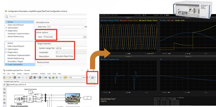Open Model Configuration gear icon
Viewport: 216px width, 107px height.
click(35, 77)
